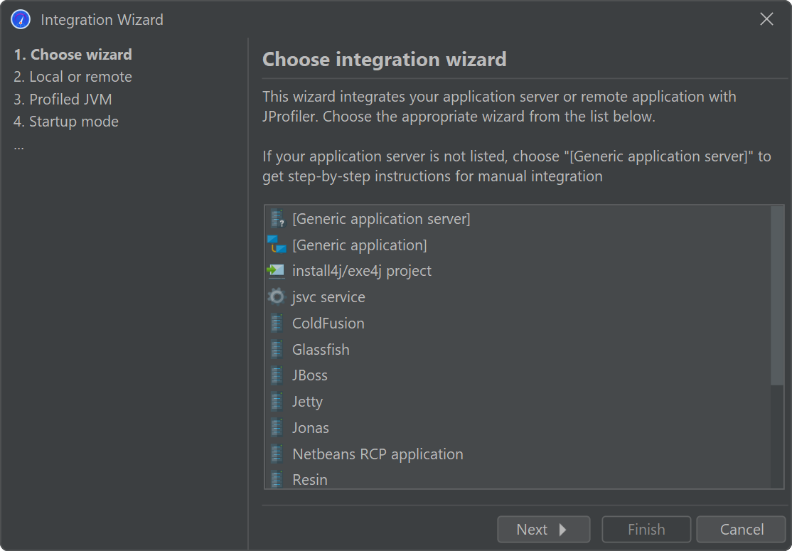This screenshot has width=792, height=551.
Task: Jump to the Profiled JVM step
Action: pos(63,100)
